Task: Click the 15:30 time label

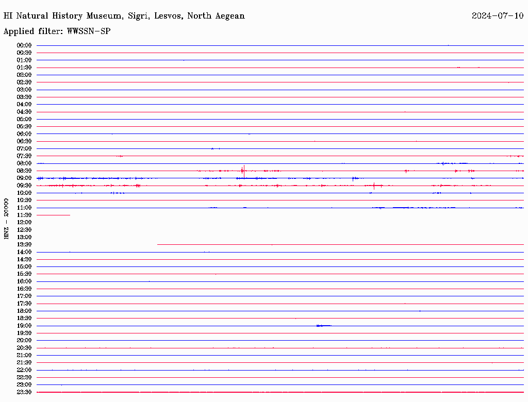Action: [24, 274]
